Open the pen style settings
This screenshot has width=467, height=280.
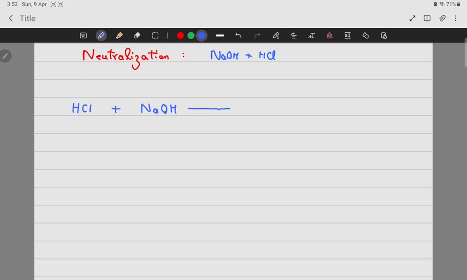pos(275,35)
